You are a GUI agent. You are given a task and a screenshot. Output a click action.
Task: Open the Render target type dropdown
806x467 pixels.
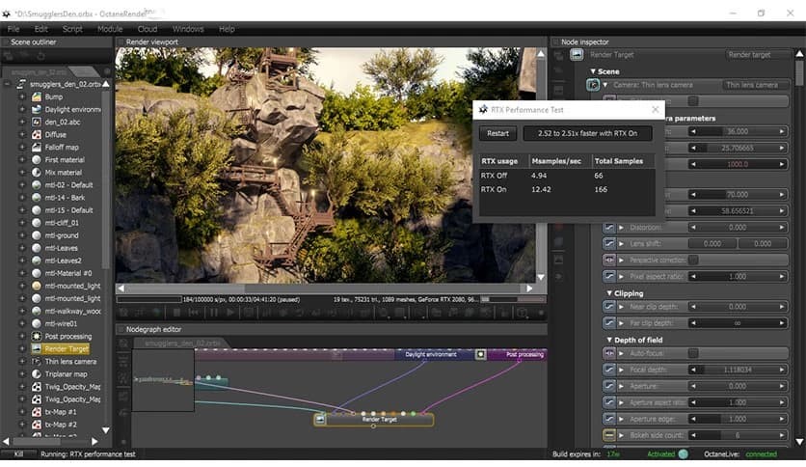coord(758,55)
